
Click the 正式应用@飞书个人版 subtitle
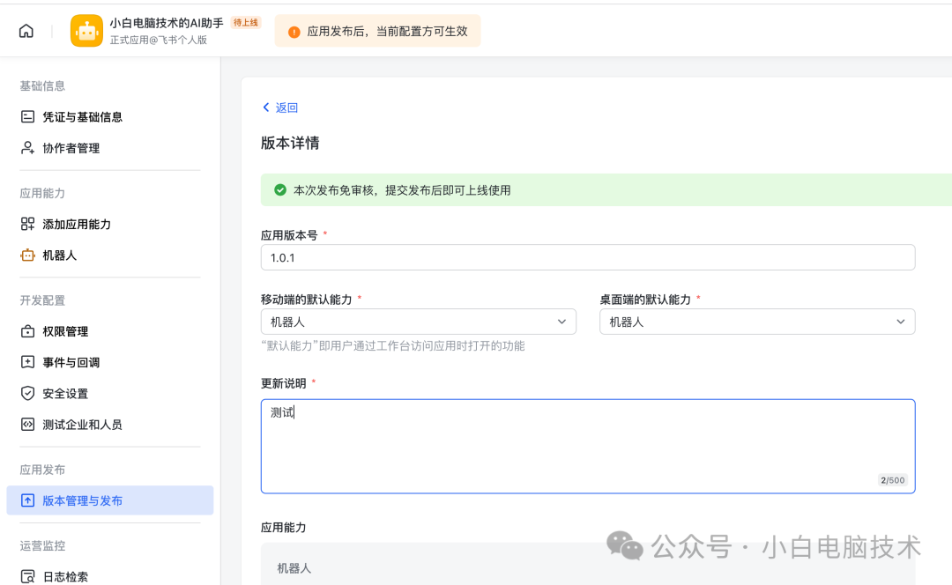[x=159, y=40]
